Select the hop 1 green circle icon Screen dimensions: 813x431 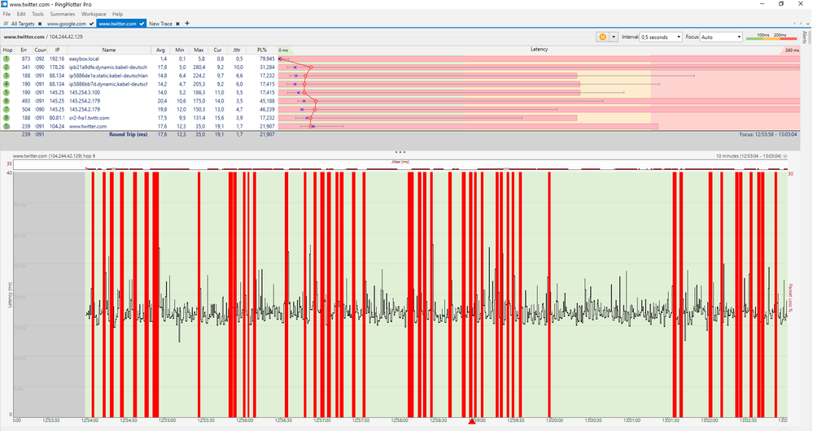(x=7, y=59)
